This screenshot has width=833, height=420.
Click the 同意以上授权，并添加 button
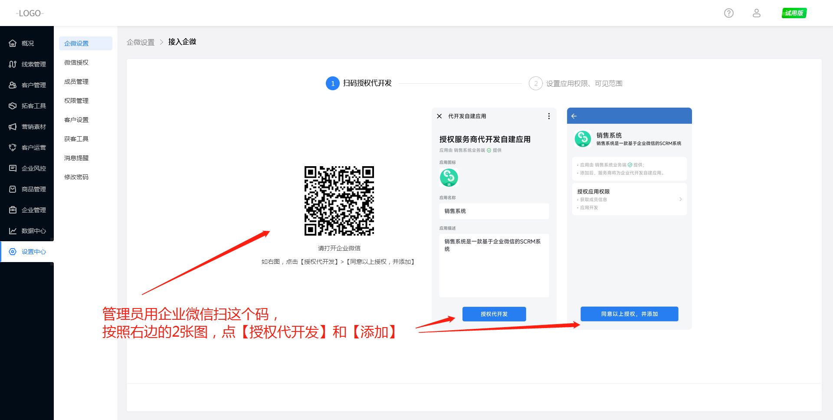[x=630, y=314]
